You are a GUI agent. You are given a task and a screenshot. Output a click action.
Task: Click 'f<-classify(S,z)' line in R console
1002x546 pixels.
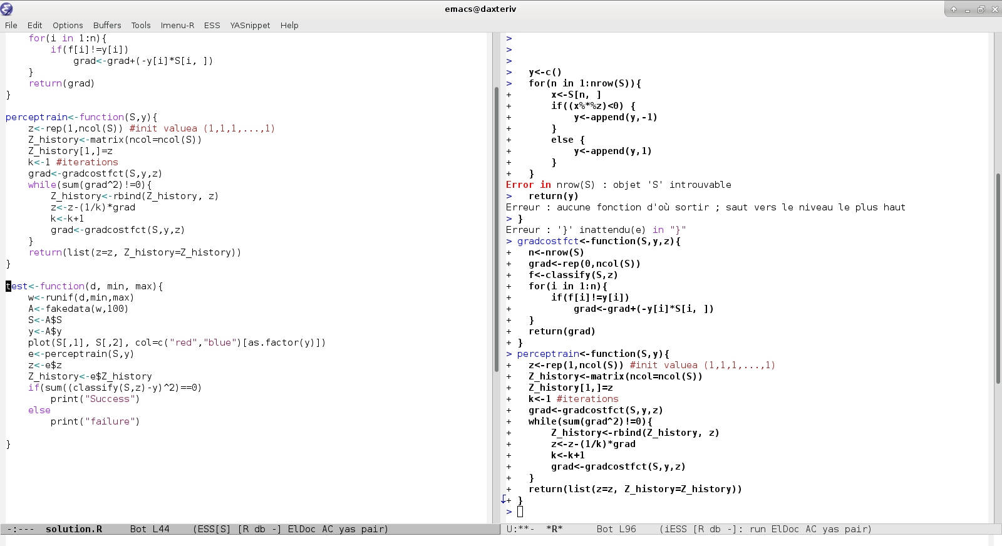(573, 275)
